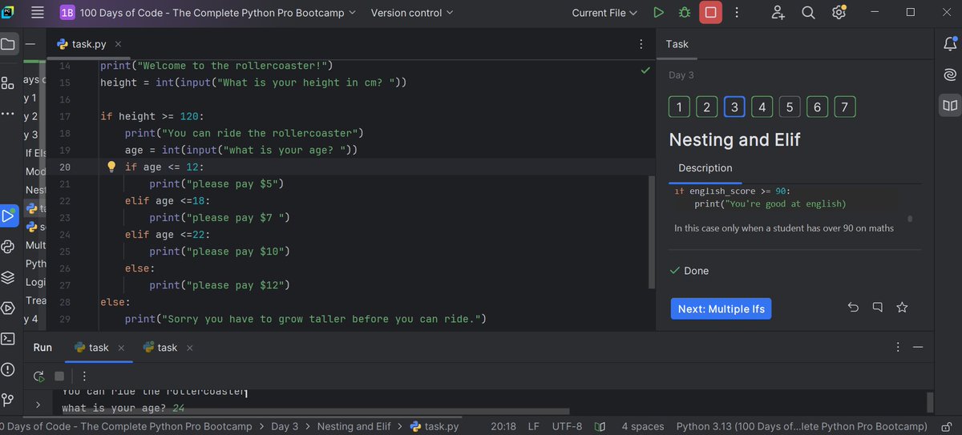The image size is (962, 435).
Task: Close the second task run tab
Action: [x=189, y=348]
